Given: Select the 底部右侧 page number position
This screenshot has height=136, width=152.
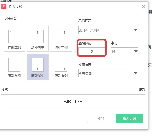Looking at the screenshot, I should [x=61, y=67].
